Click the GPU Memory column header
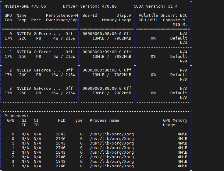Image resolution: width=224 pixels, height=171 pixels. pos(175,120)
